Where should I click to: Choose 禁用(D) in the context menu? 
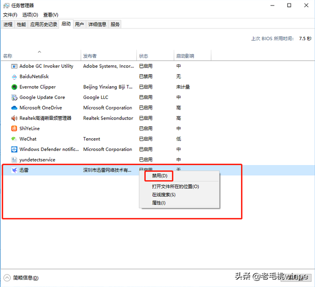click(159, 176)
